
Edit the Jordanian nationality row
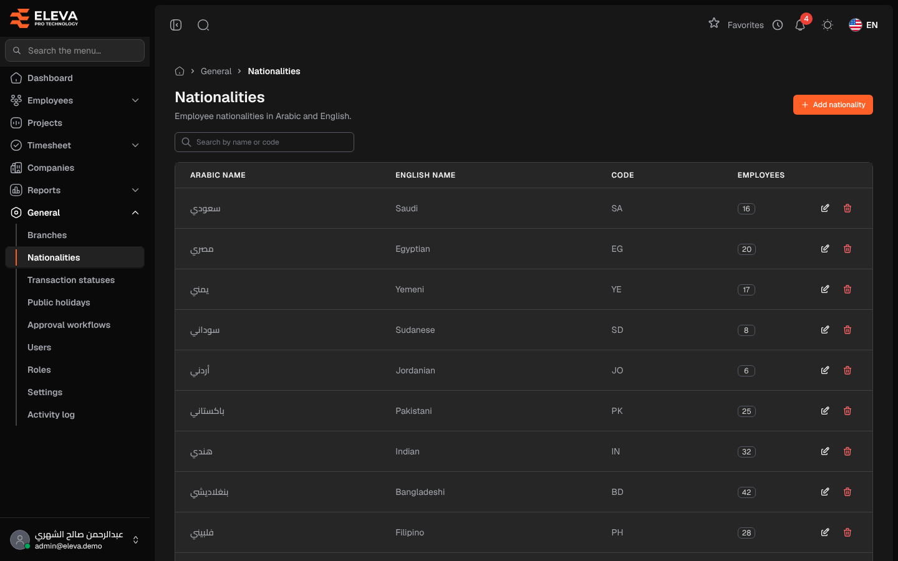pos(825,370)
